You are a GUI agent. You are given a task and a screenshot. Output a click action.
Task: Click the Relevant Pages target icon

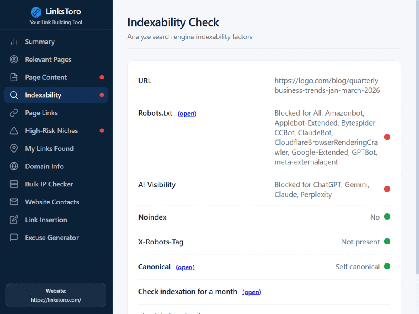(x=14, y=59)
